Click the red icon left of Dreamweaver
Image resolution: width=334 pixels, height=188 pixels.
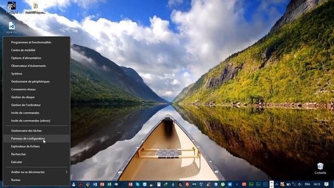(x=244, y=184)
